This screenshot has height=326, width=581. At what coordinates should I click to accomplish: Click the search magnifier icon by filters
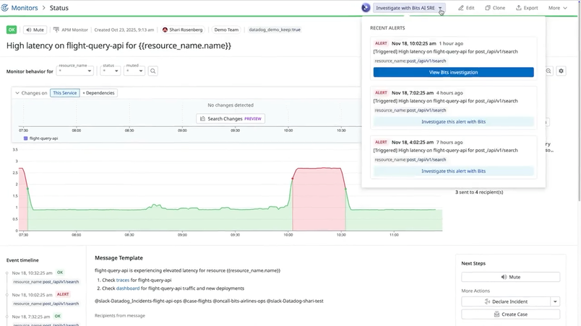(x=152, y=71)
